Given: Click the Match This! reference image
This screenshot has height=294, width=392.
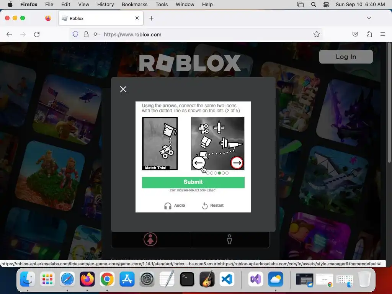Looking at the screenshot, I should [160, 144].
